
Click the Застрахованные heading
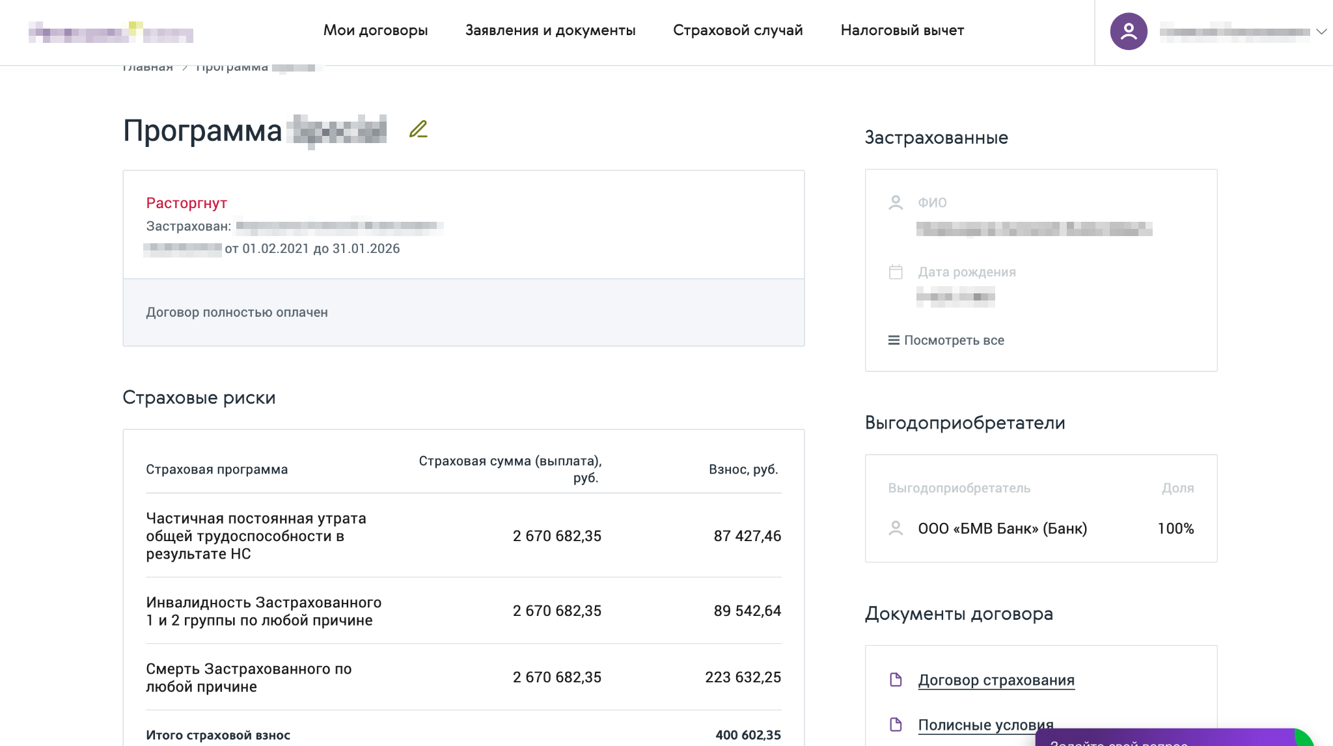point(936,138)
